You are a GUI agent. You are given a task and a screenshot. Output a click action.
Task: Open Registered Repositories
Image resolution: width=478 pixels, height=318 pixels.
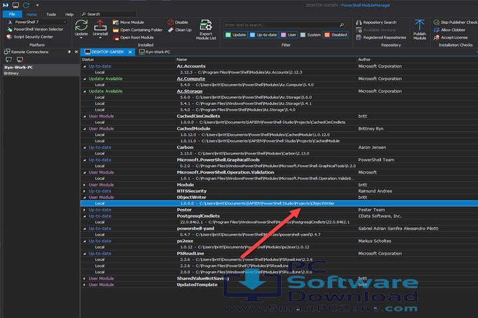[381, 37]
